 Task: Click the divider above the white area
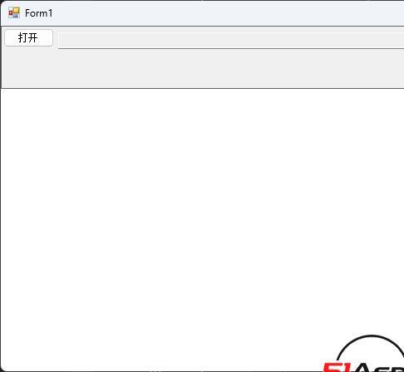pos(203,88)
